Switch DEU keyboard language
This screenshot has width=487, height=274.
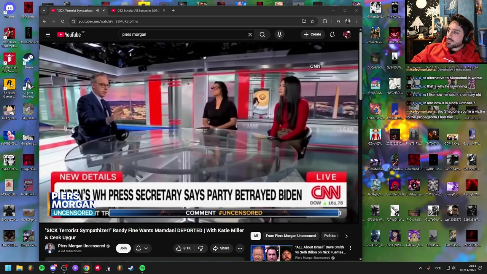(438, 268)
